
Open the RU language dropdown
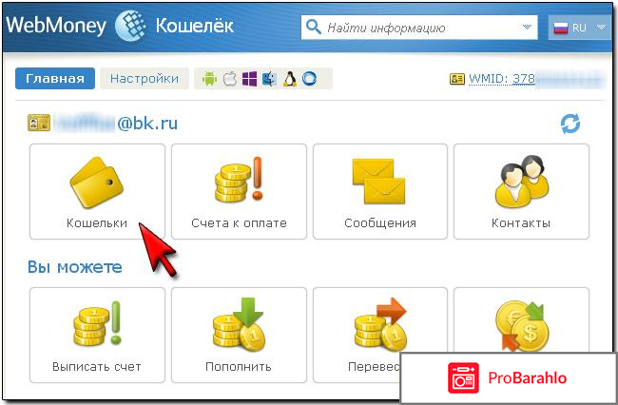click(579, 28)
